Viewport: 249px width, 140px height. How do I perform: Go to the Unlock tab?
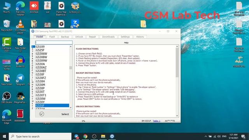click(x=79, y=37)
